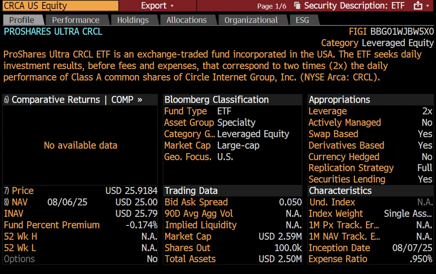The height and width of the screenshot is (274, 436).
Task: Click the Und. Index label
Action: 332,202
